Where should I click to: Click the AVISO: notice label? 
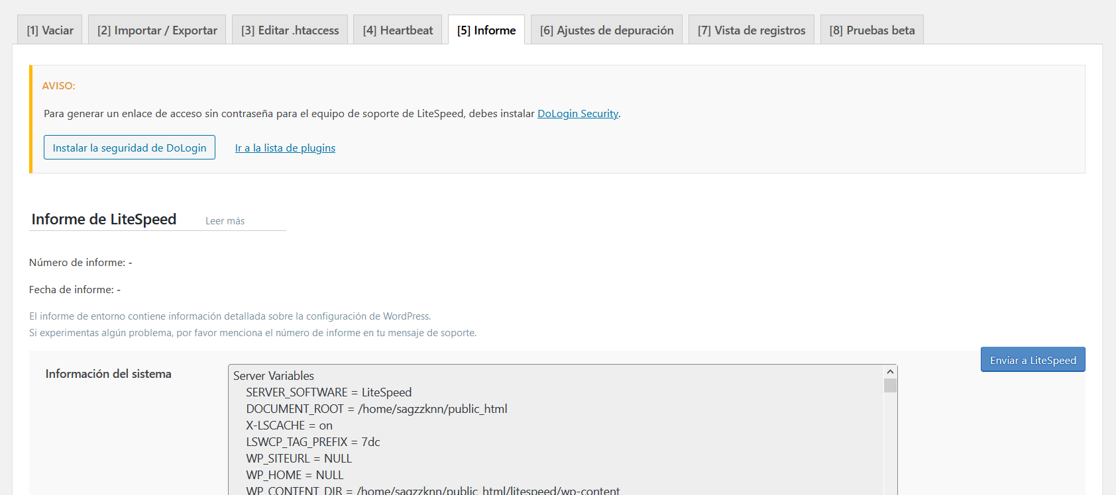(58, 86)
